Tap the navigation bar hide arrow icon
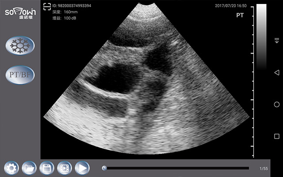The width and height of the screenshot is (283, 177). [x=277, y=41]
